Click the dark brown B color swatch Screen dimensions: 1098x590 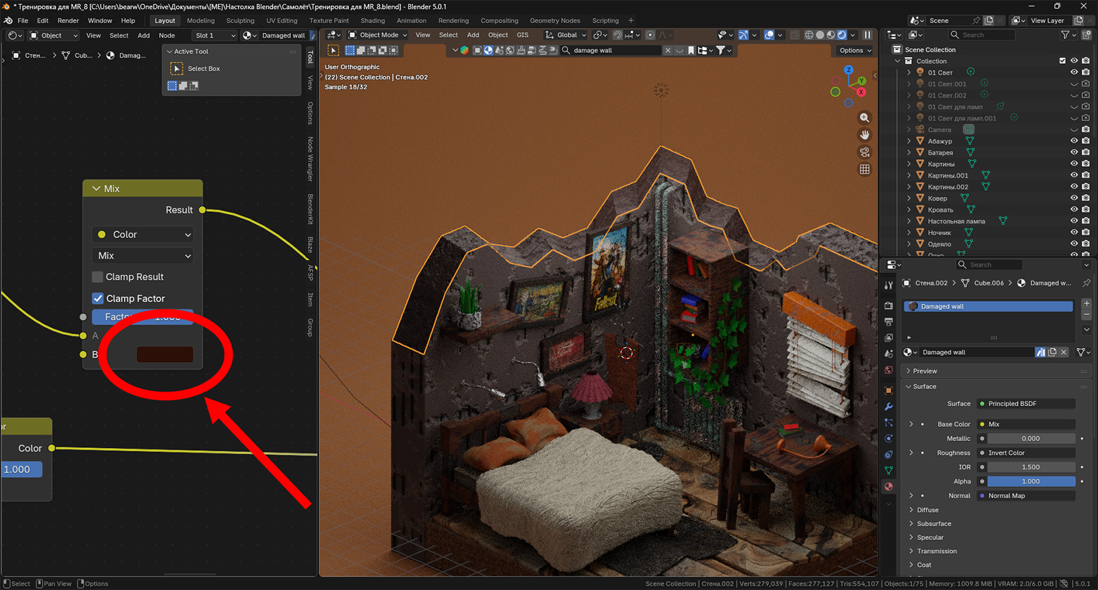coord(165,355)
